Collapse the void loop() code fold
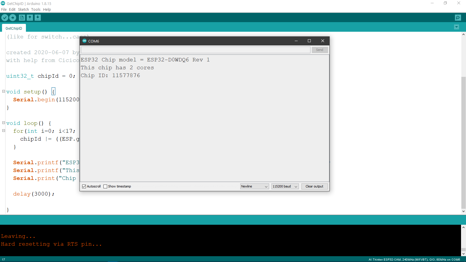Screen dimensions: 466x262 (x=3, y=123)
